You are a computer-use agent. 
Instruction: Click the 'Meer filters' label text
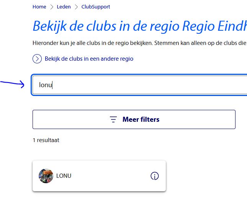(x=141, y=119)
